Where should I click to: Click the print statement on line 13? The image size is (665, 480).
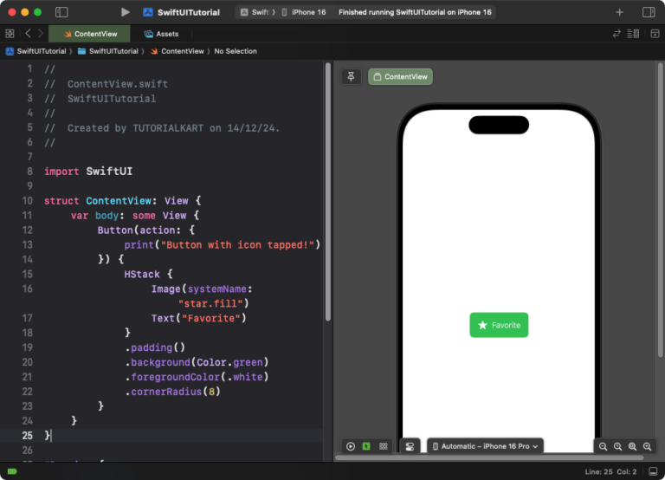tap(223, 245)
